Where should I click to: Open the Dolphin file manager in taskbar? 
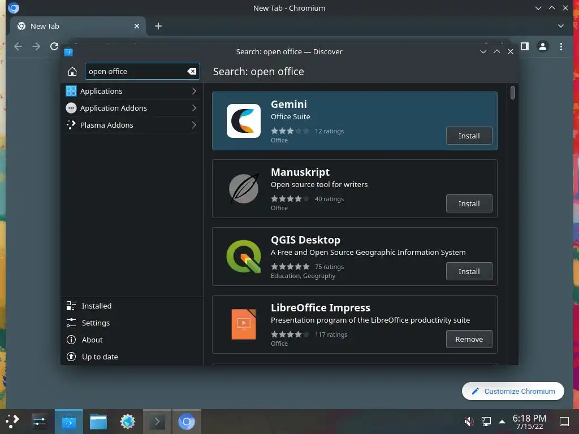(98, 421)
